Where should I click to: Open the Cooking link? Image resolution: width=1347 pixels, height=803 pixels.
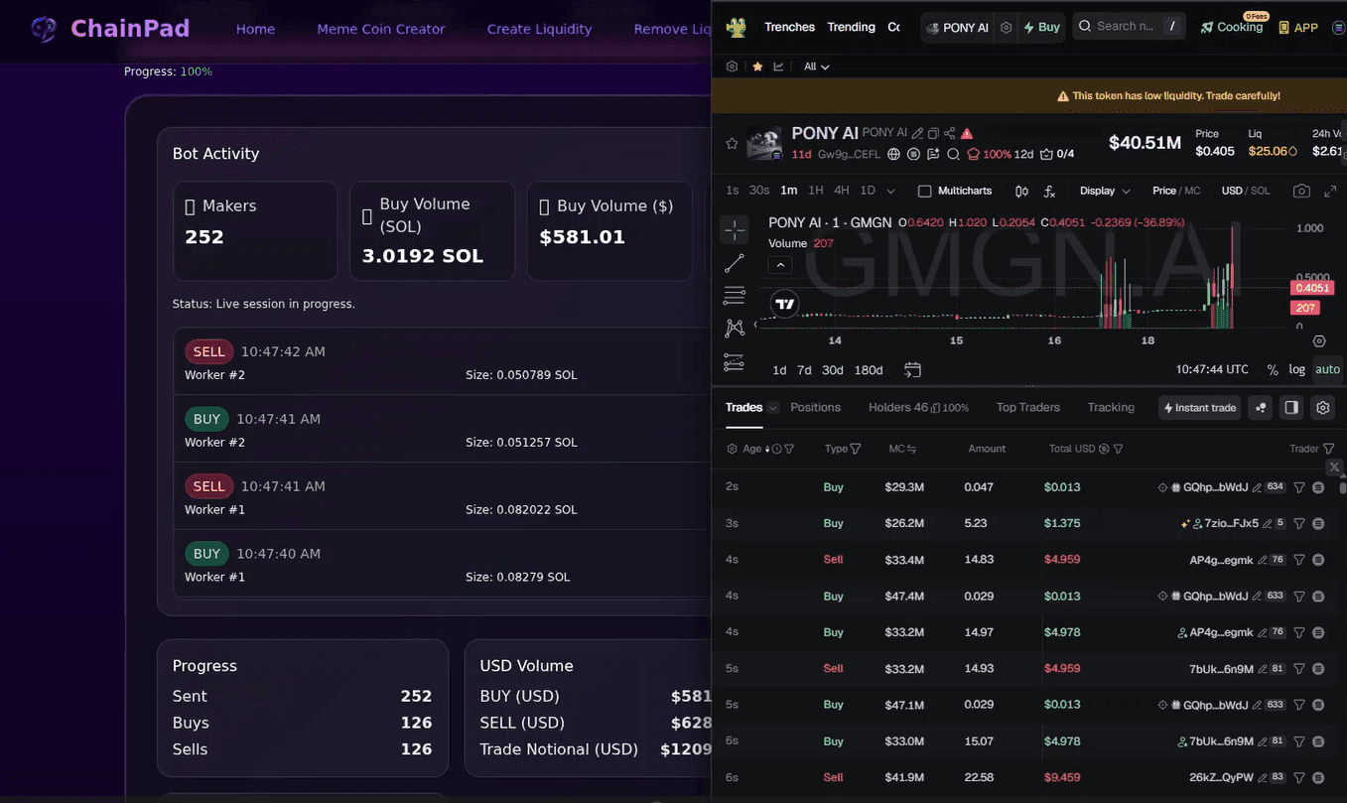pyautogui.click(x=1232, y=27)
